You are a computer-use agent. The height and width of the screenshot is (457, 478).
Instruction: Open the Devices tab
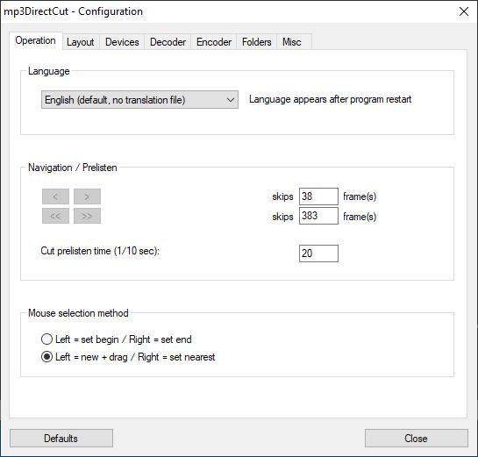(x=122, y=42)
